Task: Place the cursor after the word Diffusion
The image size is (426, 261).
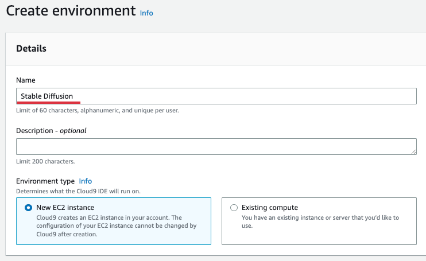Action: [x=74, y=96]
